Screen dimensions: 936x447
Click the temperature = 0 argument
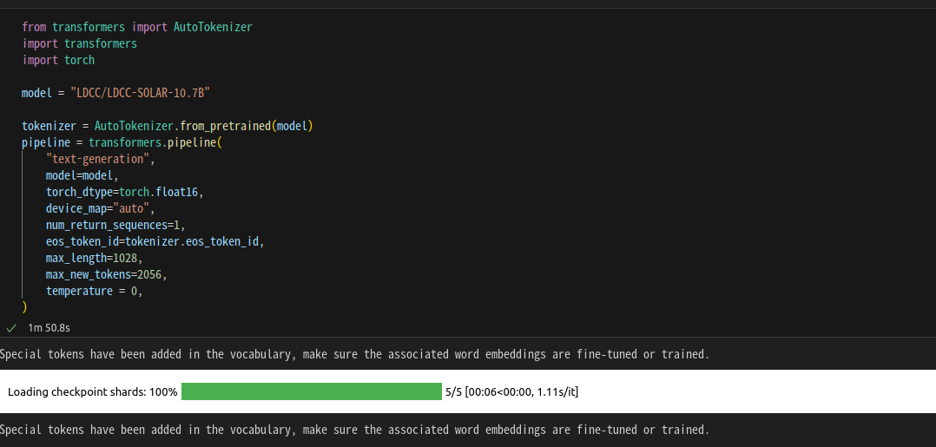[x=94, y=291]
